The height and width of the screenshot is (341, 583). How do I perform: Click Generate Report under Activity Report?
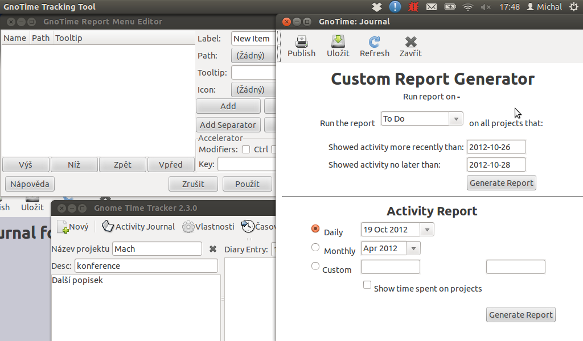pos(520,315)
